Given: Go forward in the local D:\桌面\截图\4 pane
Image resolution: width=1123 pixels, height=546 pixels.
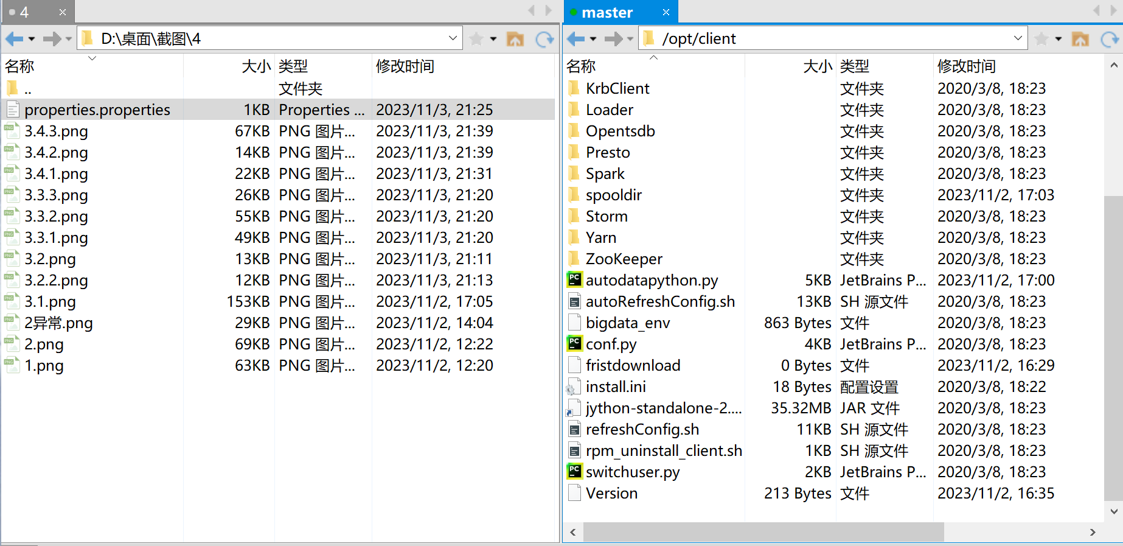Looking at the screenshot, I should 52,39.
